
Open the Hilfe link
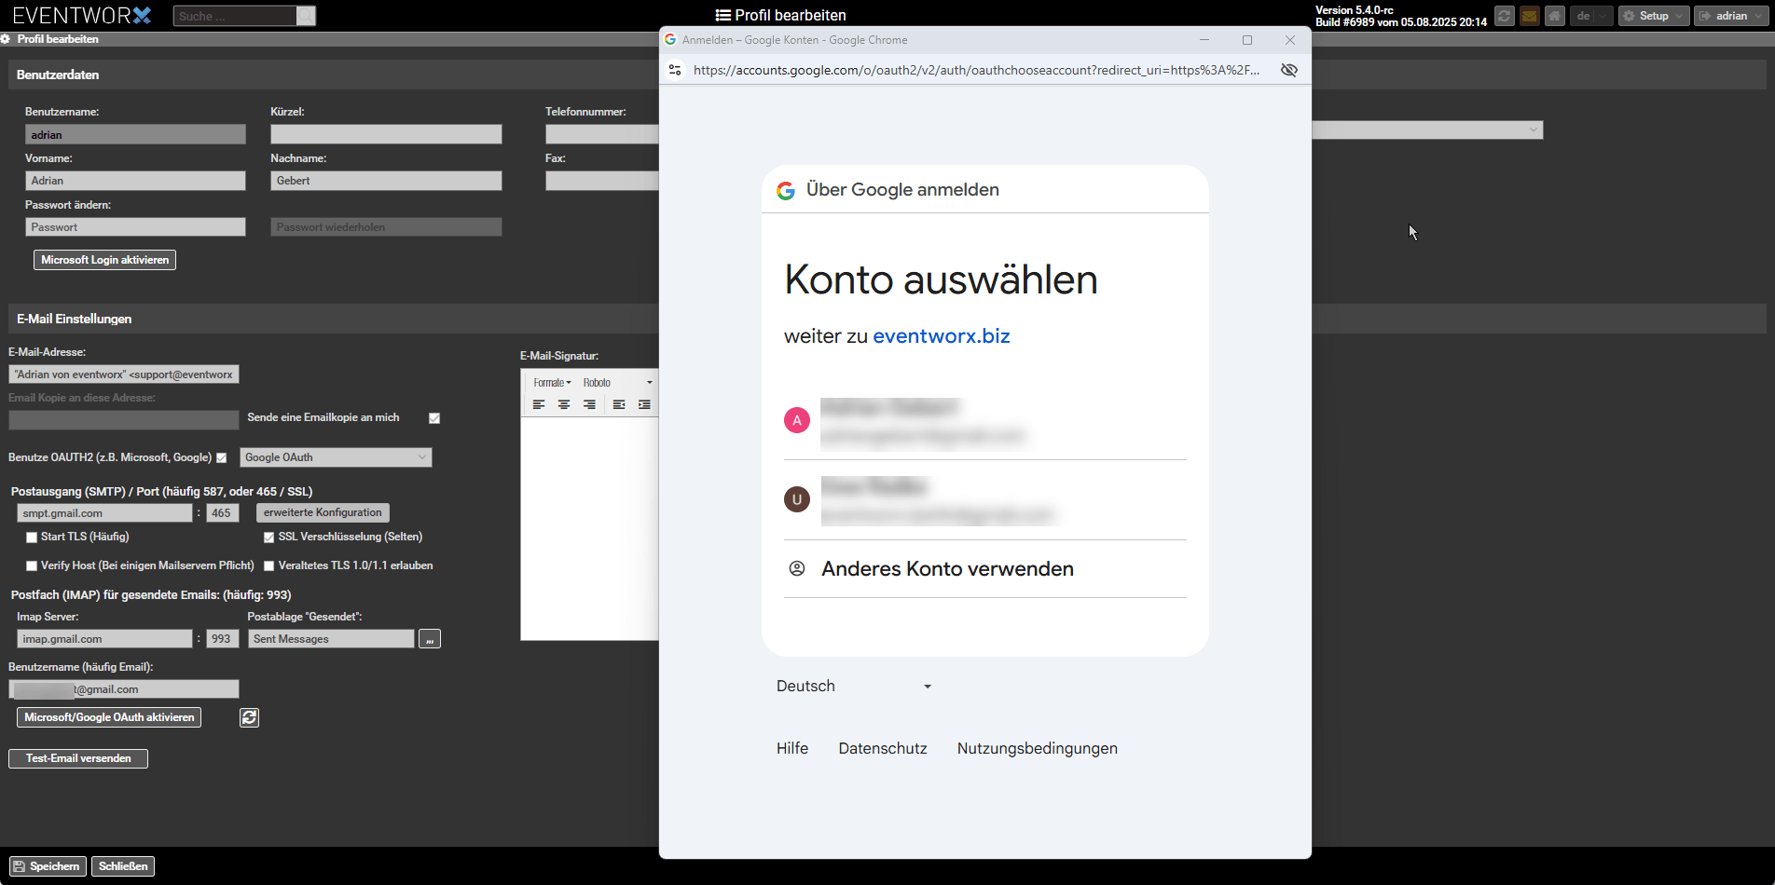point(792,749)
